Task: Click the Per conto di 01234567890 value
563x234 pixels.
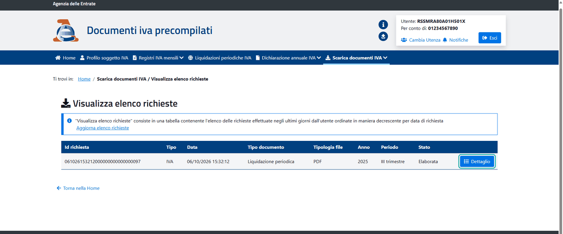Action: tap(443, 28)
